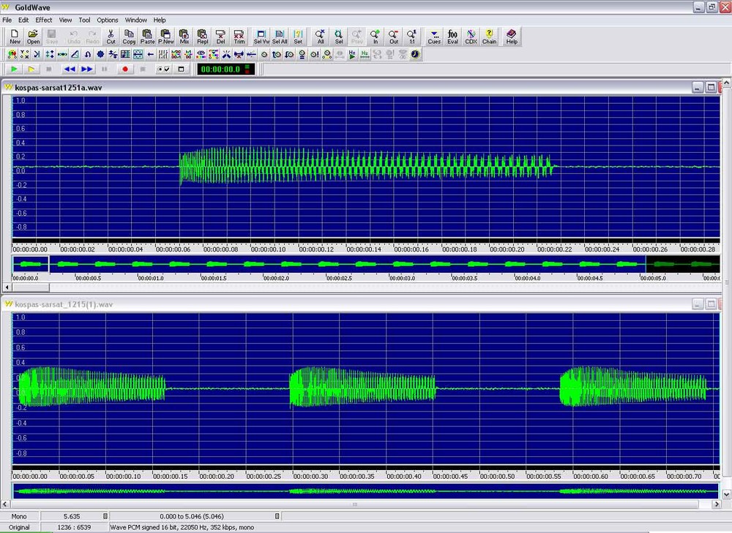Open the Cues list icon
The height and width of the screenshot is (533, 732).
click(x=434, y=37)
